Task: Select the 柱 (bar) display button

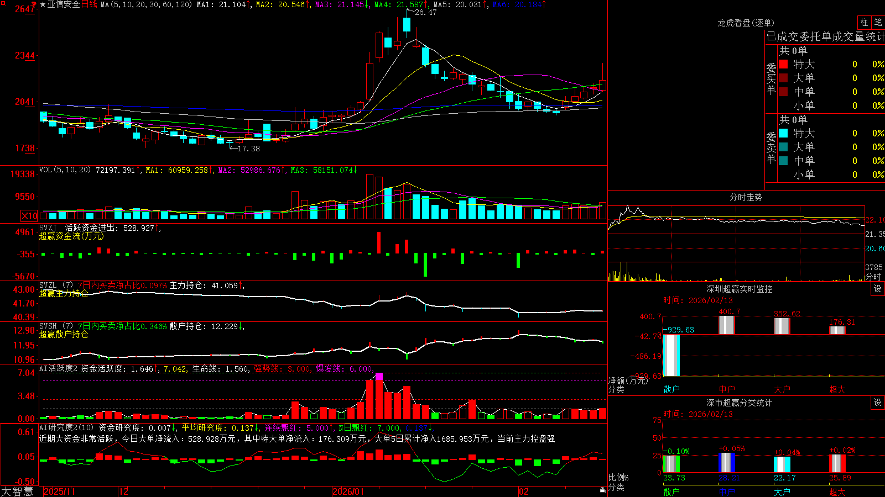Action: [864, 23]
